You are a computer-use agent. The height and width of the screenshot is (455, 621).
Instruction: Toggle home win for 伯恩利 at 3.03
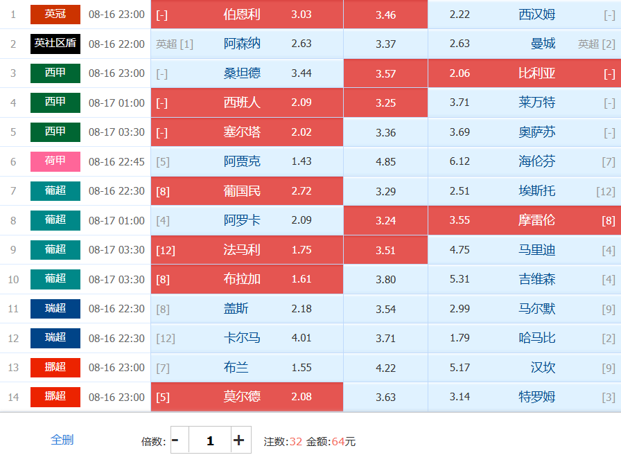(x=247, y=15)
